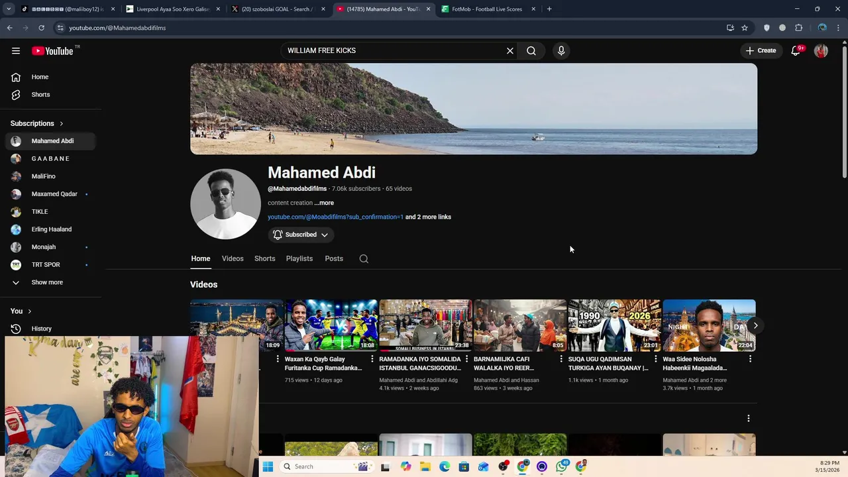Image resolution: width=848 pixels, height=477 pixels.
Task: Select the channel Home tab
Action: pos(201,258)
